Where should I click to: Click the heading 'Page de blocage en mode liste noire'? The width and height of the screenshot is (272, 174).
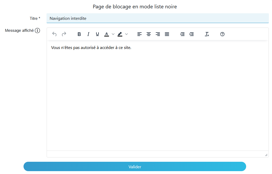point(135,7)
